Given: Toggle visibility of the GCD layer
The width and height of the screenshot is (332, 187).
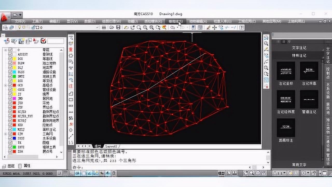Looking at the screenshot, I should (10, 85).
